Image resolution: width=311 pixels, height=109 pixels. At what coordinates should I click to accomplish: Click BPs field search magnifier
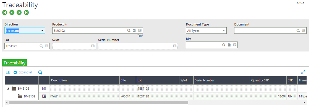pos(224,45)
